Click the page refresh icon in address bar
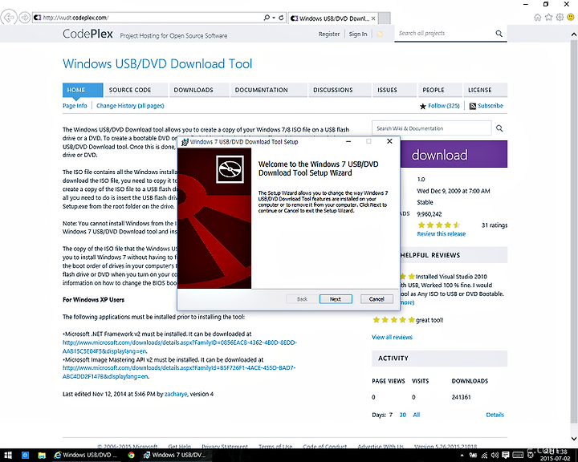The width and height of the screenshot is (578, 462). [281, 18]
